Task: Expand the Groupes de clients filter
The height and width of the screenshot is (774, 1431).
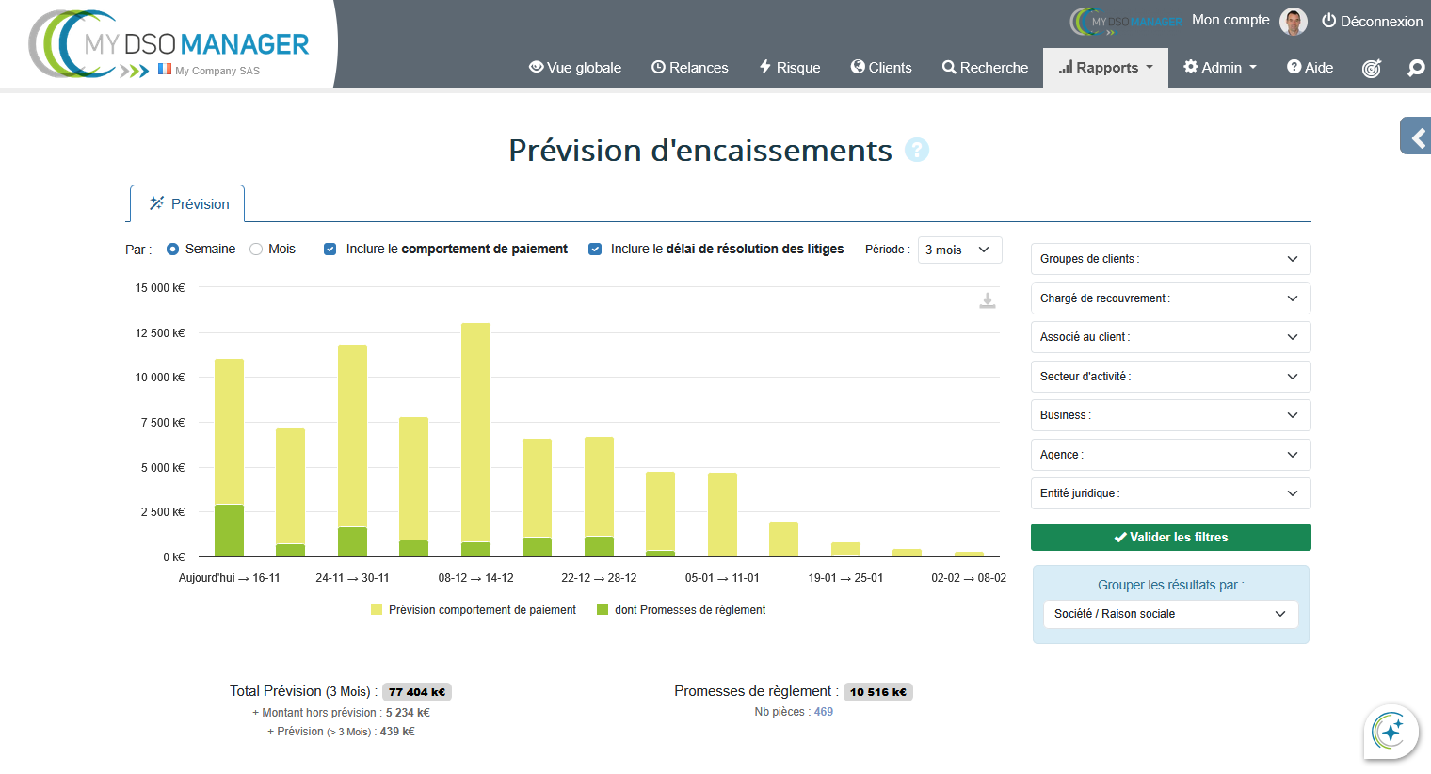Action: 1170,259
